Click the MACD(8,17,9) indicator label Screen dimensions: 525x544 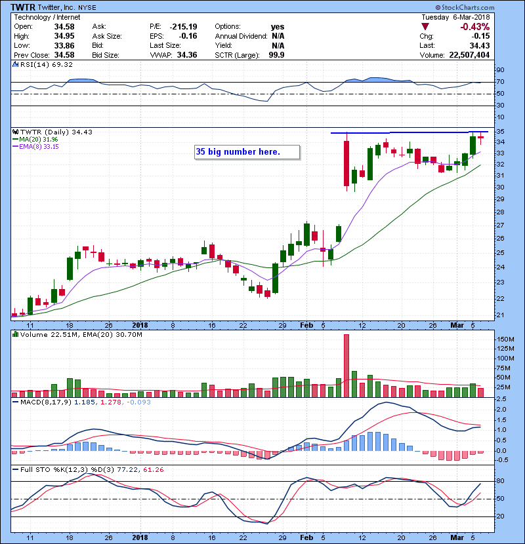[46, 402]
